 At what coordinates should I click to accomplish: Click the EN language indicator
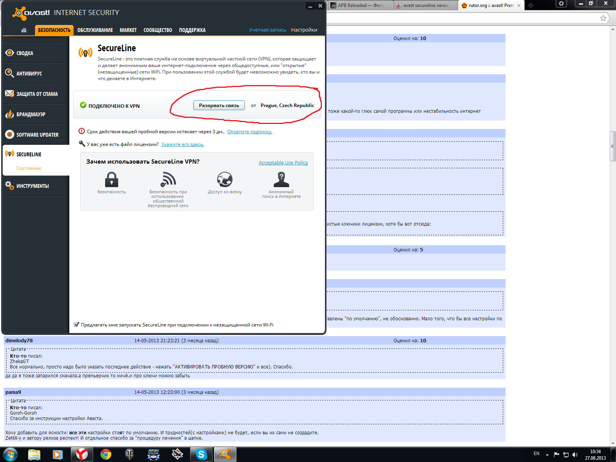(536, 454)
